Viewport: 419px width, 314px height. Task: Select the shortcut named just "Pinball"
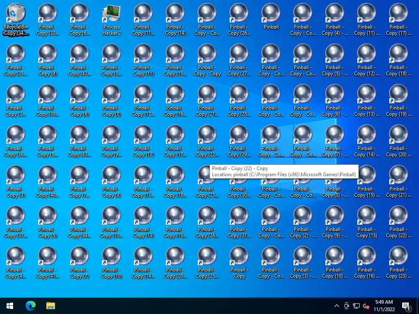click(x=271, y=17)
